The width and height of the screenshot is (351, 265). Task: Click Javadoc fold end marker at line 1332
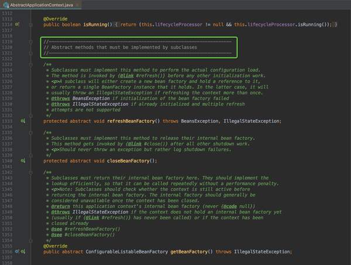click(x=31, y=116)
